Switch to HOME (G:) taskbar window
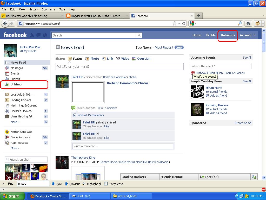 90,196
